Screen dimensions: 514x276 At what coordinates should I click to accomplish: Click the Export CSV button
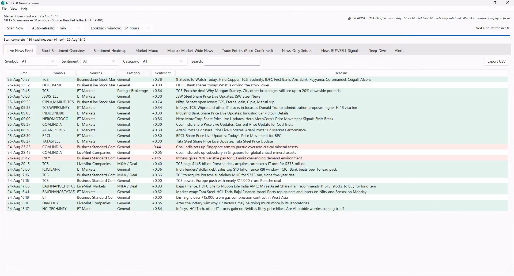[496, 61]
